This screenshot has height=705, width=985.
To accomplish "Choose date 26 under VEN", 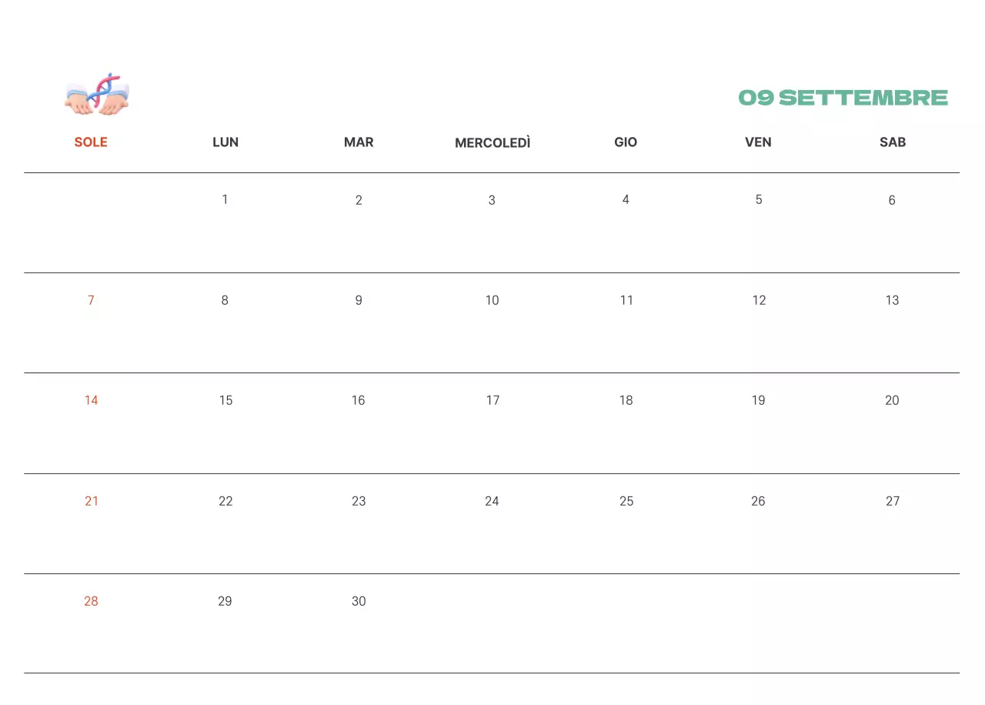I will (x=759, y=501).
